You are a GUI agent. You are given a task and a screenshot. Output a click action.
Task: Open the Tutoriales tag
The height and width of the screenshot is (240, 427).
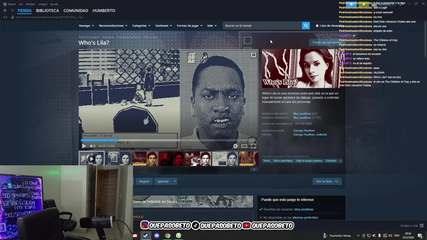pos(331,161)
